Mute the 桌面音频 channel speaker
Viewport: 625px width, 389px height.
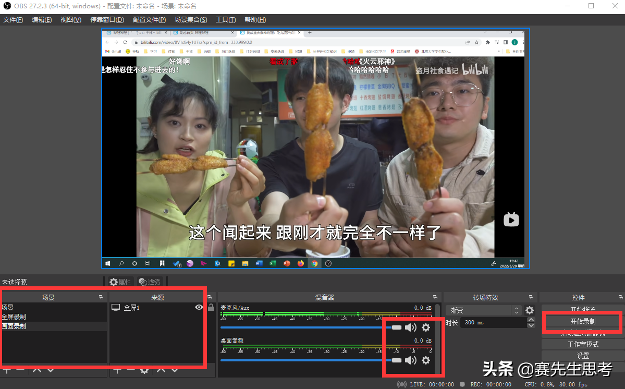point(411,360)
